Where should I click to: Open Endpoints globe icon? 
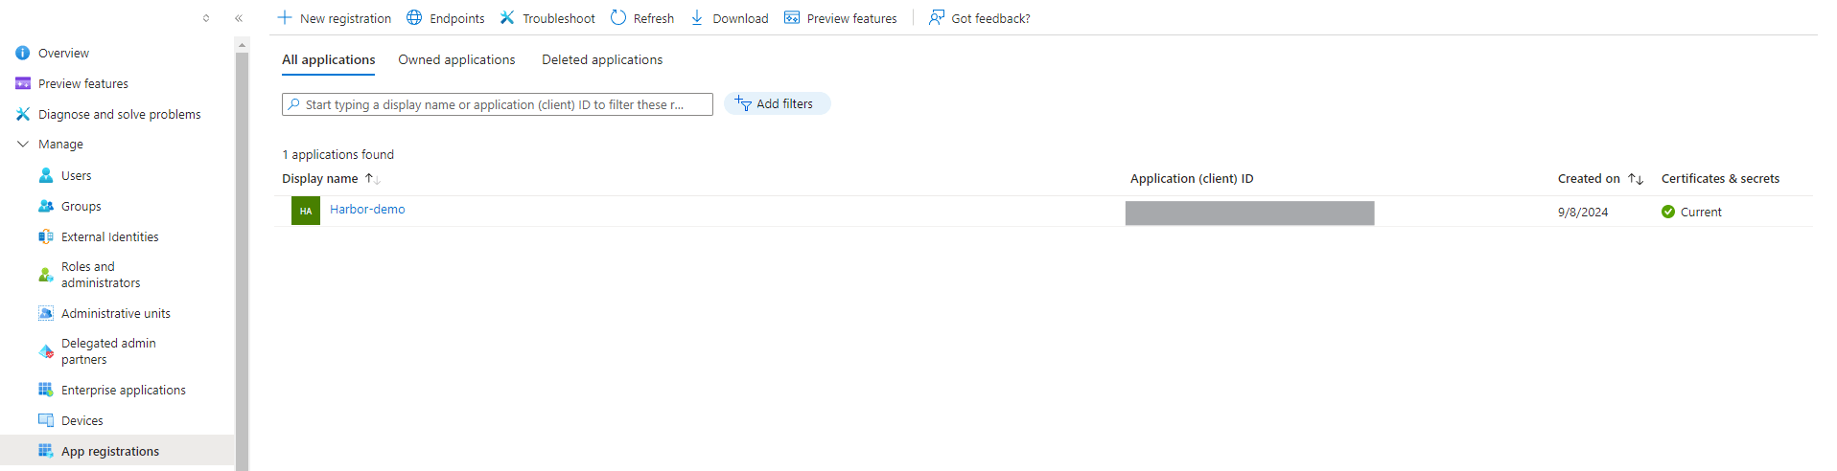point(414,17)
